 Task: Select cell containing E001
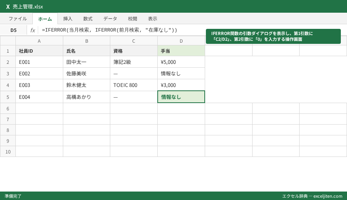(39, 62)
